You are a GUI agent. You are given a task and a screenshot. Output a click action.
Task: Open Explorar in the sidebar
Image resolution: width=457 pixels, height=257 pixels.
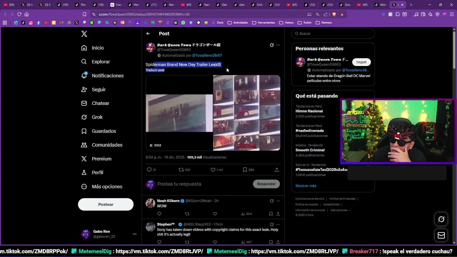pos(96,62)
